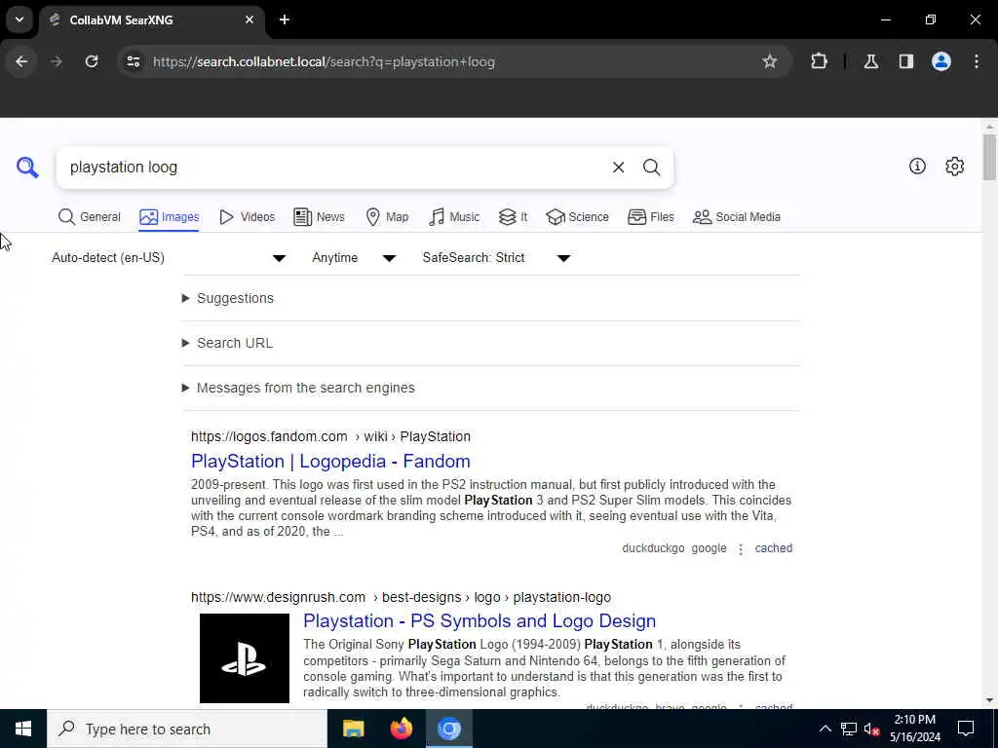Open SearXNG preferences gear
Viewport: 998px width, 748px height.
click(x=954, y=167)
